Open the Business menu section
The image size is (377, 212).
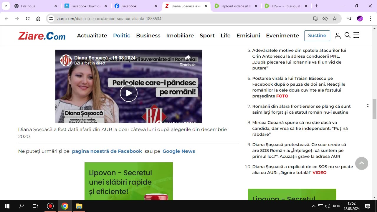(x=148, y=36)
